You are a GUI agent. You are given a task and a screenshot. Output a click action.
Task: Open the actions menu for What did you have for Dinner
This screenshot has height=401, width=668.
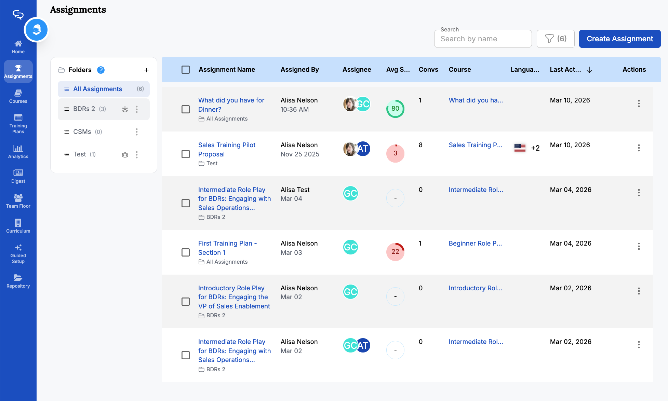[639, 103]
